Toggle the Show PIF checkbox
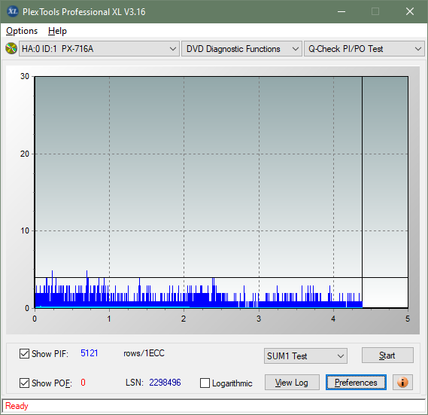Screen dimensions: 428x415 pos(24,353)
